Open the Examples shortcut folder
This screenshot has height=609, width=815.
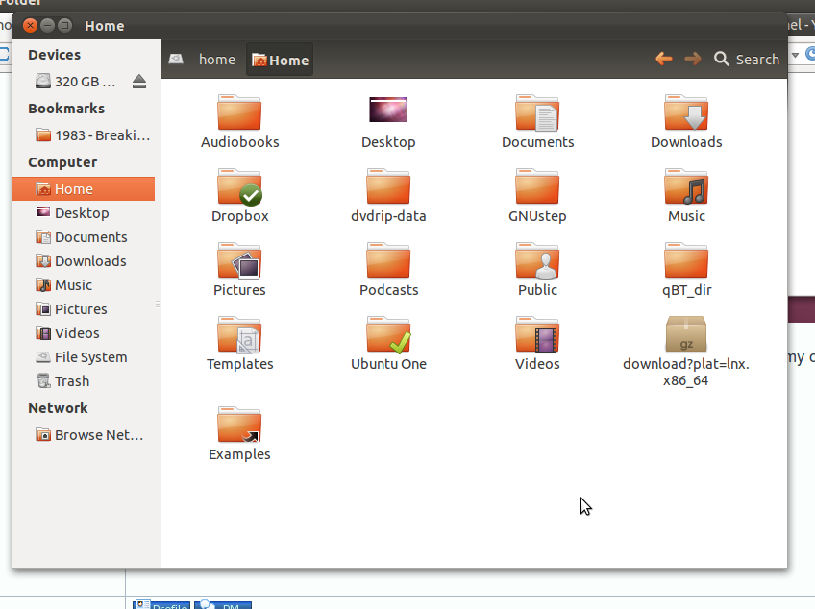[x=239, y=434]
